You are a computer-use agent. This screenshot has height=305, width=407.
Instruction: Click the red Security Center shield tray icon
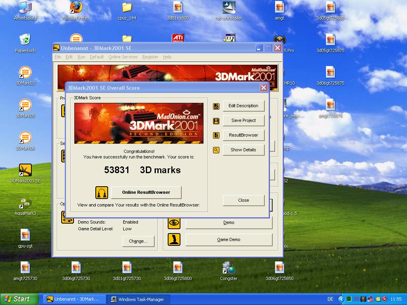pyautogui.click(x=385, y=299)
